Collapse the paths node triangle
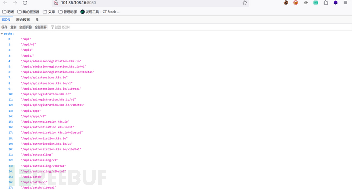Screen dimensions: 352x190 pos(2,34)
